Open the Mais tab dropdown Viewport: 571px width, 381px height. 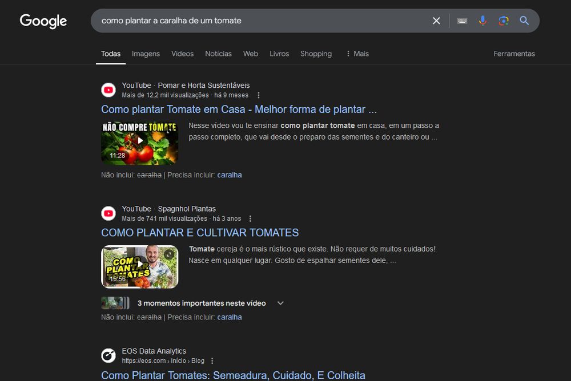click(x=357, y=54)
